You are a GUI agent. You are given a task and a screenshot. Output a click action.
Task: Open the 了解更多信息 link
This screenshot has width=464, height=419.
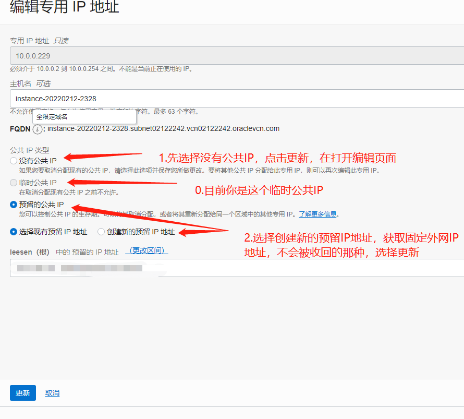click(318, 214)
